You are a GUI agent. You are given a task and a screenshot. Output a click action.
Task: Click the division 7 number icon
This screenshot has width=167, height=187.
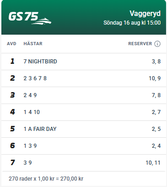pos(12,162)
